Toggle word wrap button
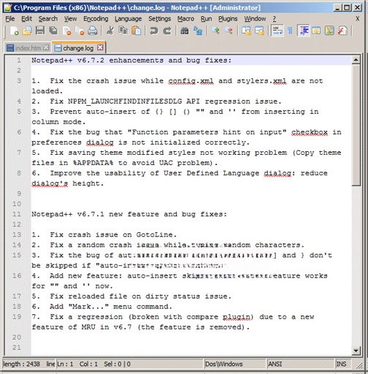The width and height of the screenshot is (368, 374). tap(277, 31)
